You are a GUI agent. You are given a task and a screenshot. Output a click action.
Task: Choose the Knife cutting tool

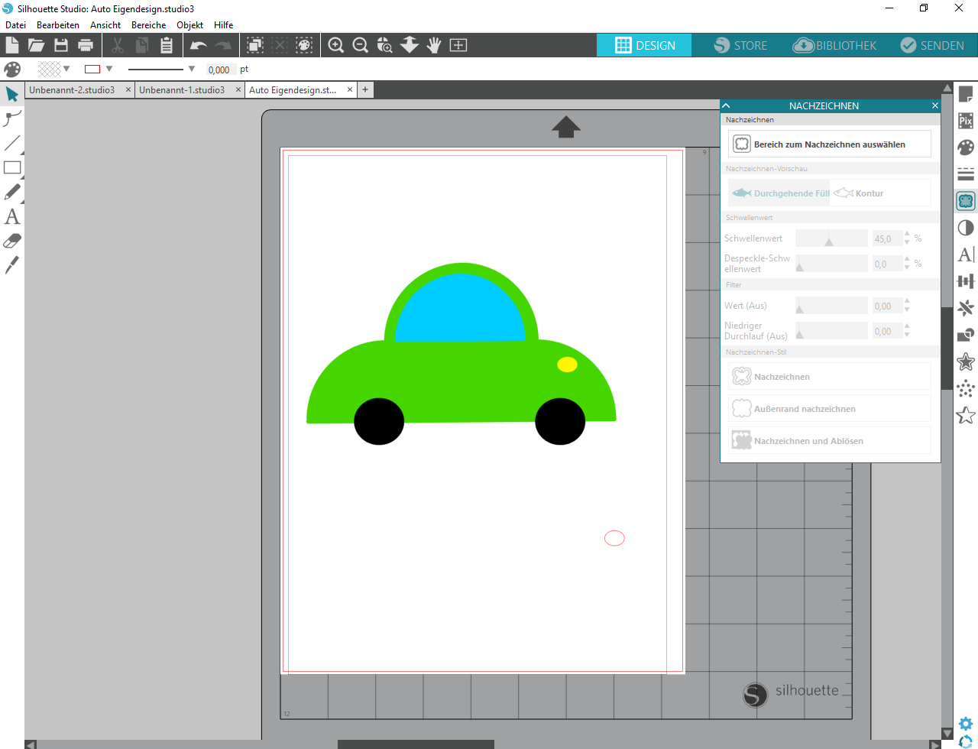(x=12, y=265)
